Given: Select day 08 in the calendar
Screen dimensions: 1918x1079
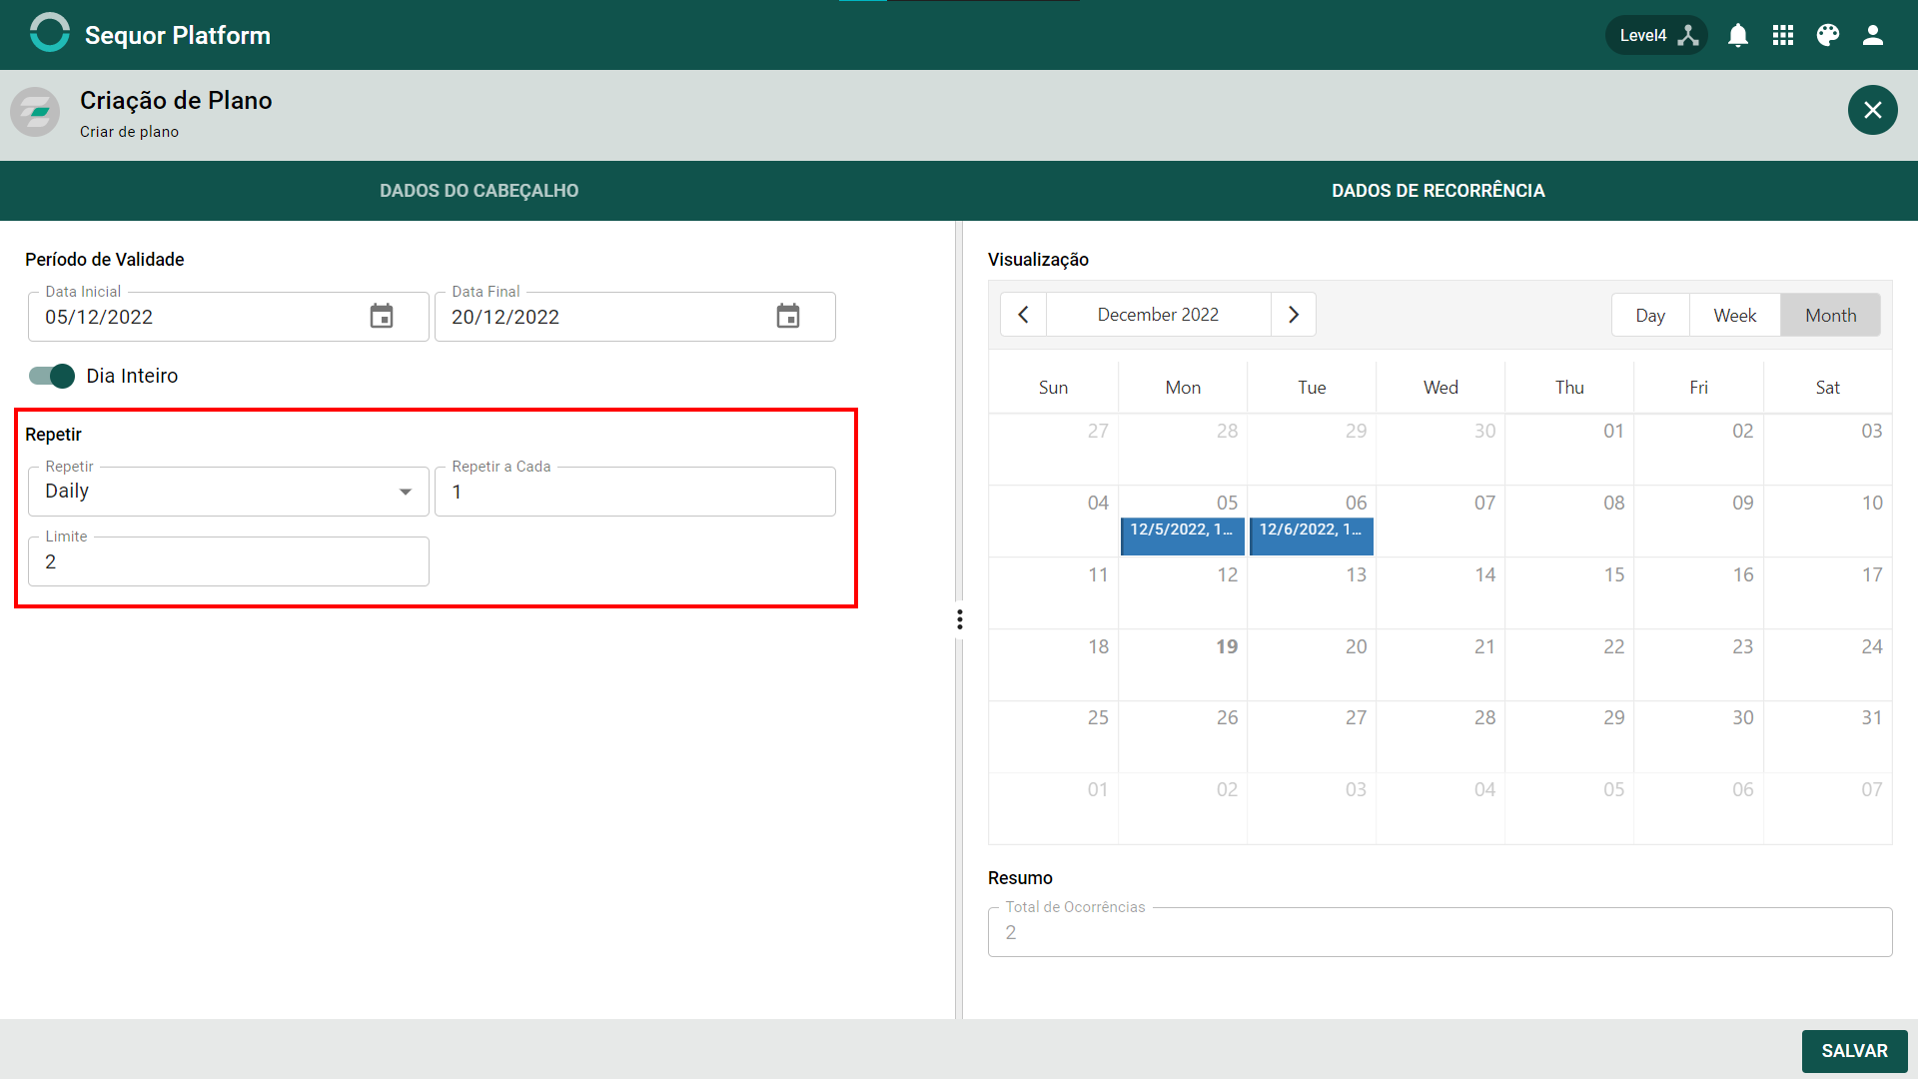Looking at the screenshot, I should pyautogui.click(x=1569, y=521).
